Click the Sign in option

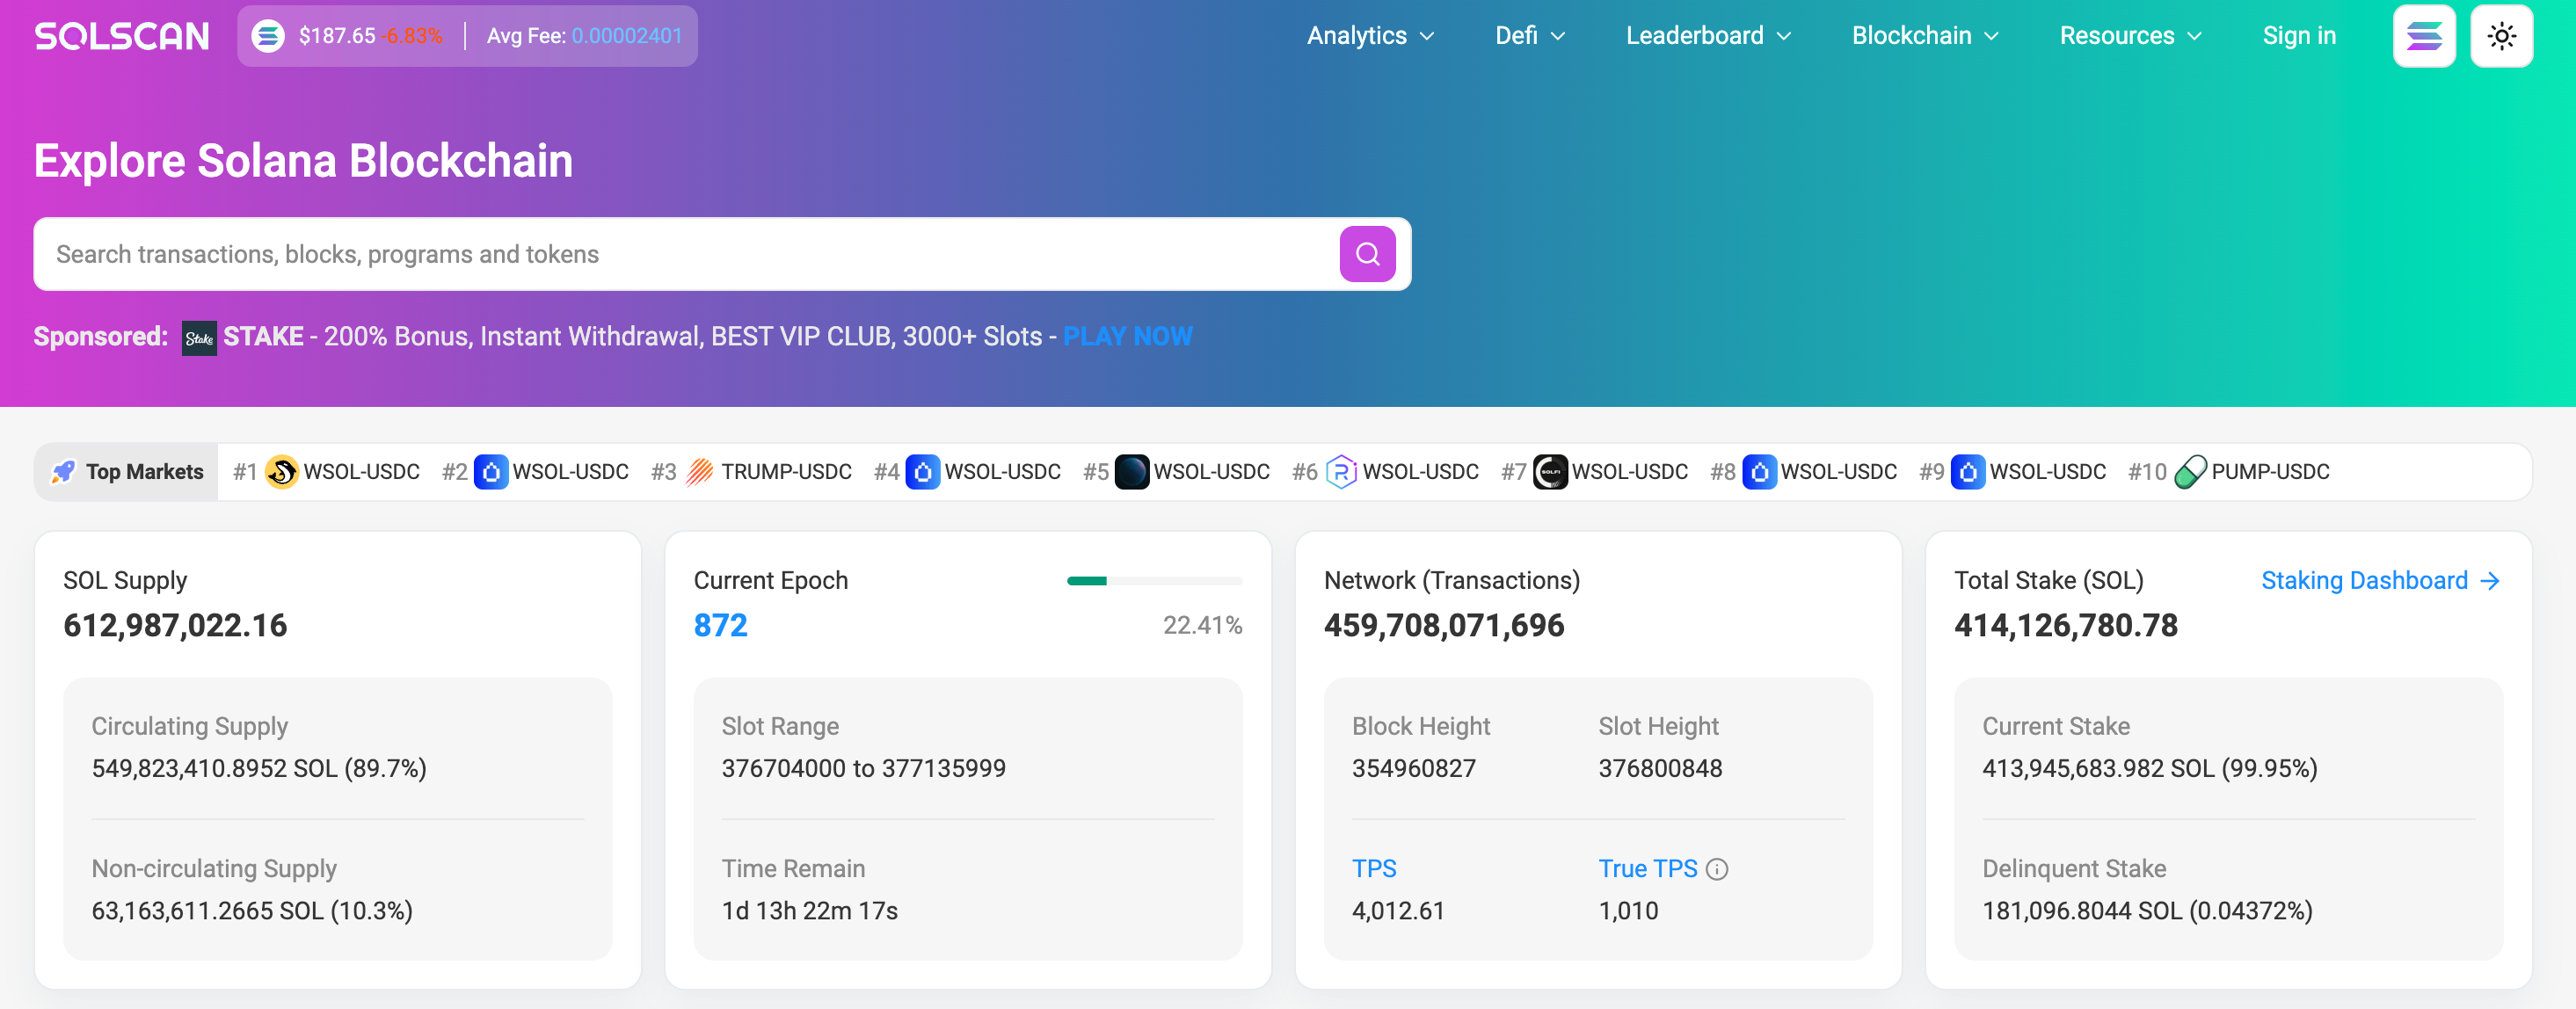tap(2299, 36)
